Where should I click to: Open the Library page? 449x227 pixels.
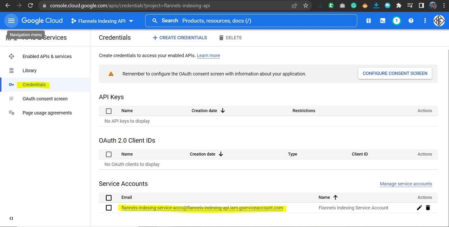30,71
